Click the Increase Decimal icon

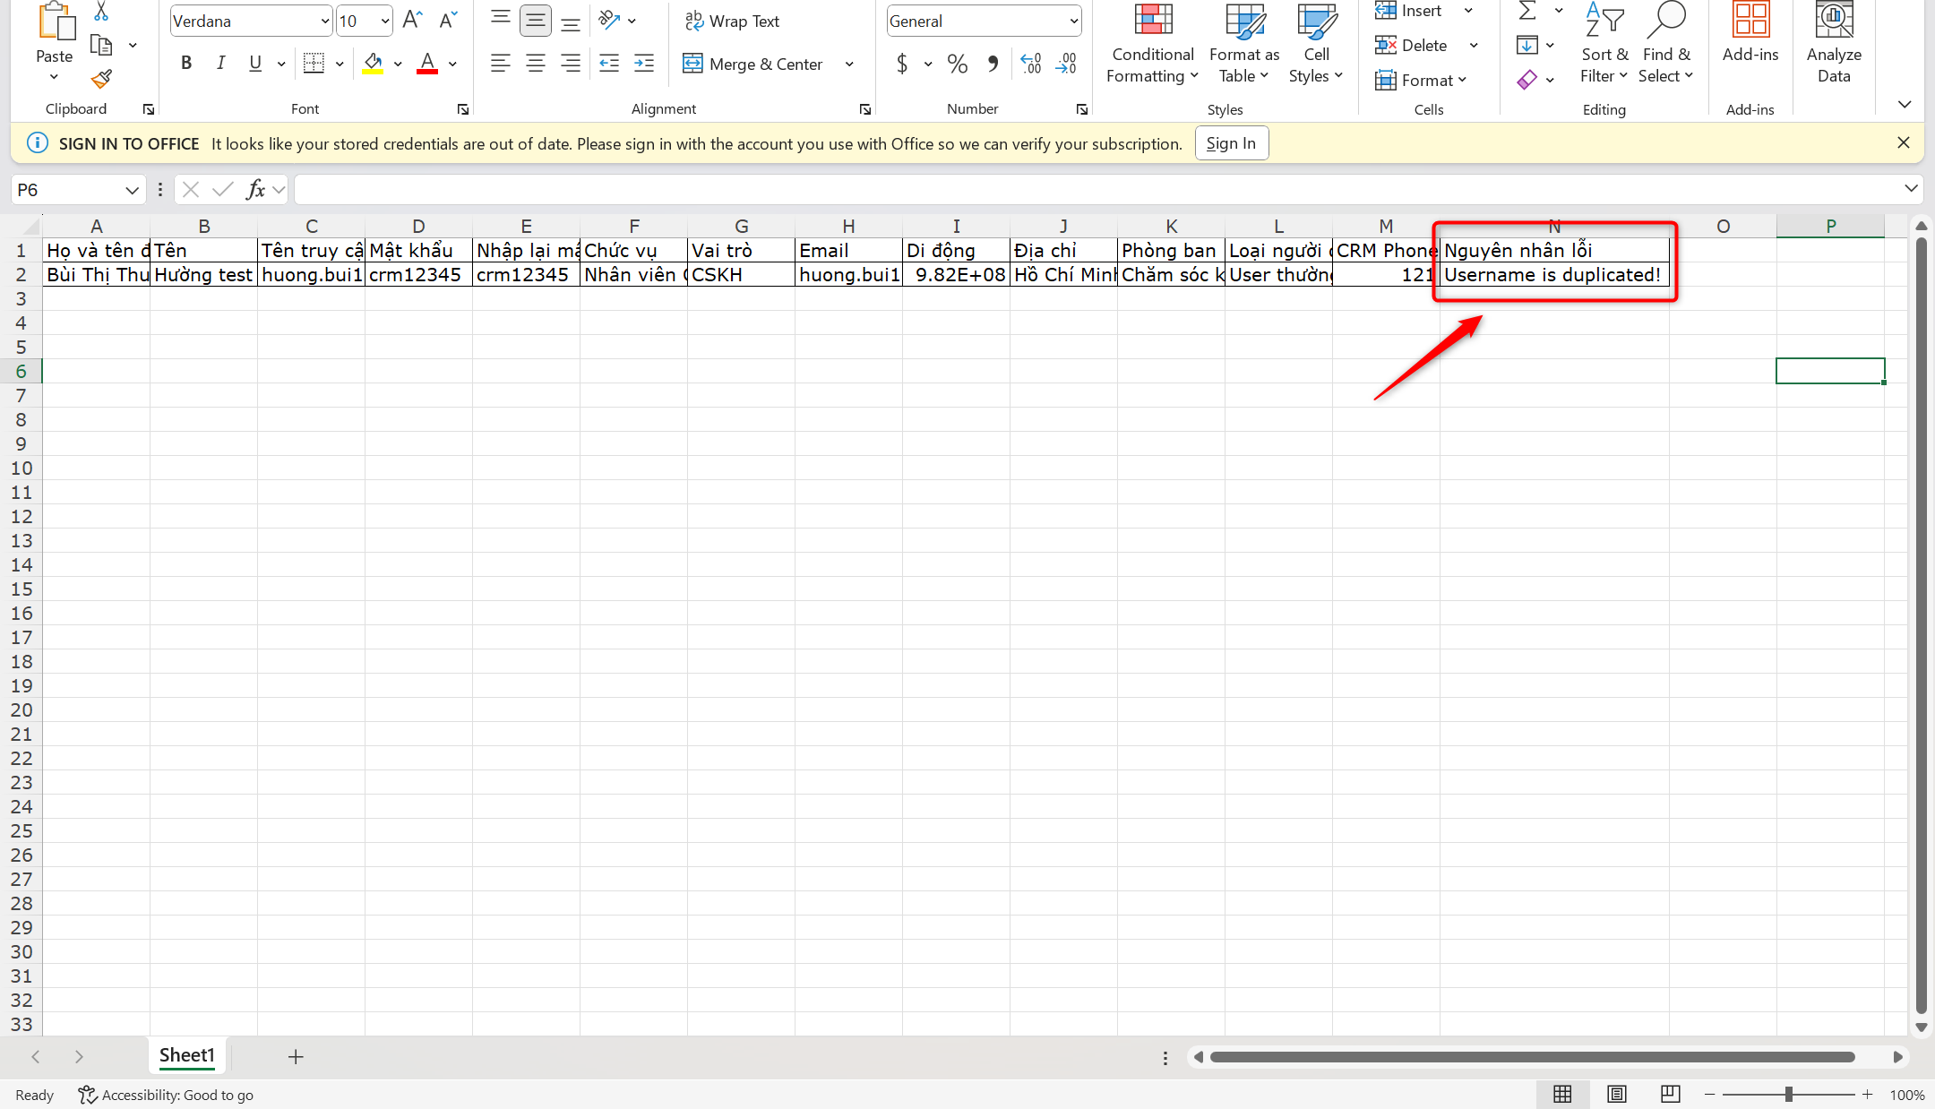tap(1031, 64)
